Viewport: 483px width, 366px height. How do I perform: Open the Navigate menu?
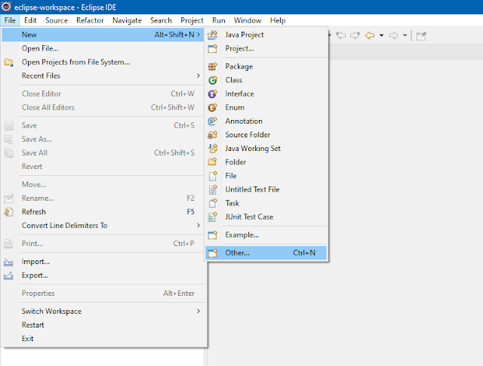pos(127,20)
